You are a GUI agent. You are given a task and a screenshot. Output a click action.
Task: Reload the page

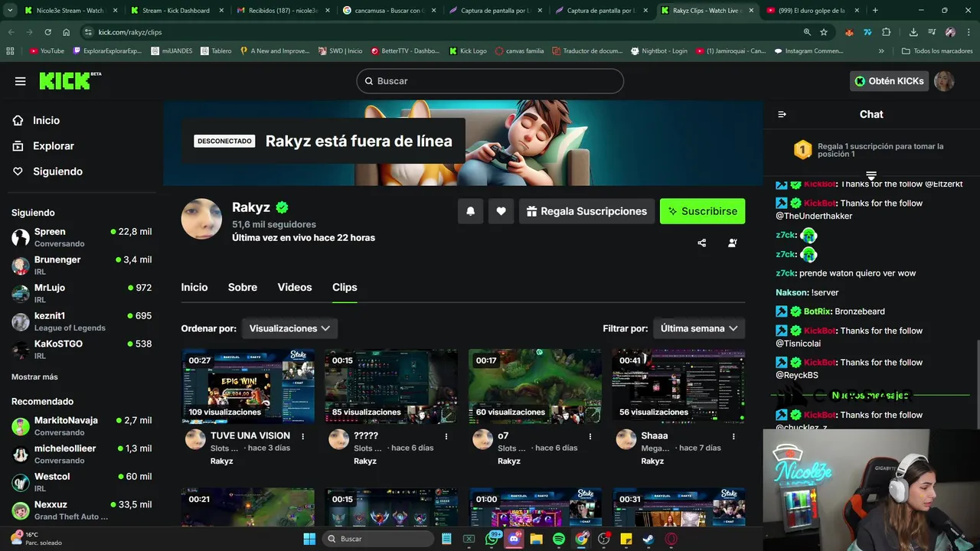click(x=47, y=32)
